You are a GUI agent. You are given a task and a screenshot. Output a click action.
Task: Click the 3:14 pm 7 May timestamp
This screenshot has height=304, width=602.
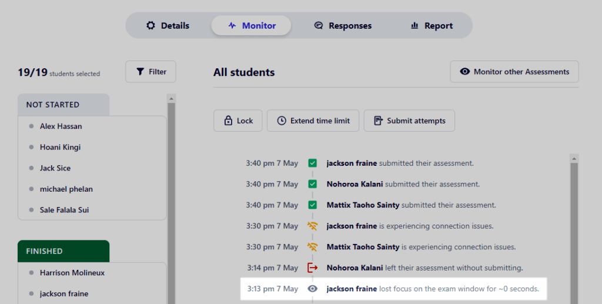273,268
